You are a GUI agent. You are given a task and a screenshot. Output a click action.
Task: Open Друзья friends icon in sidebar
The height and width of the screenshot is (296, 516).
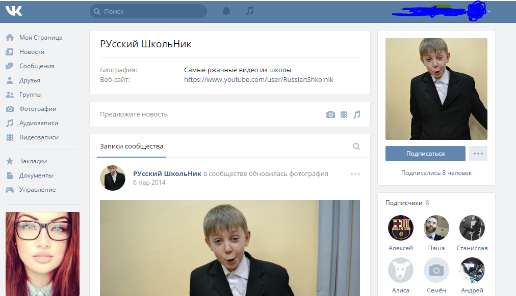pos(10,80)
